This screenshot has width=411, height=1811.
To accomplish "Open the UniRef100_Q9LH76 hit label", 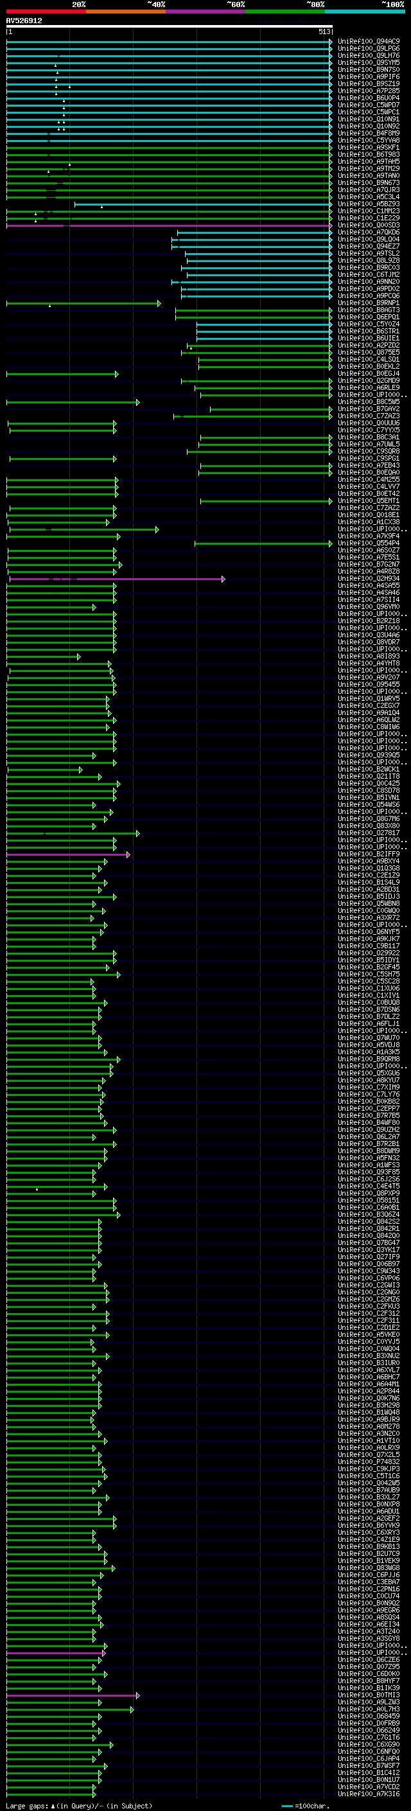I will tap(369, 55).
